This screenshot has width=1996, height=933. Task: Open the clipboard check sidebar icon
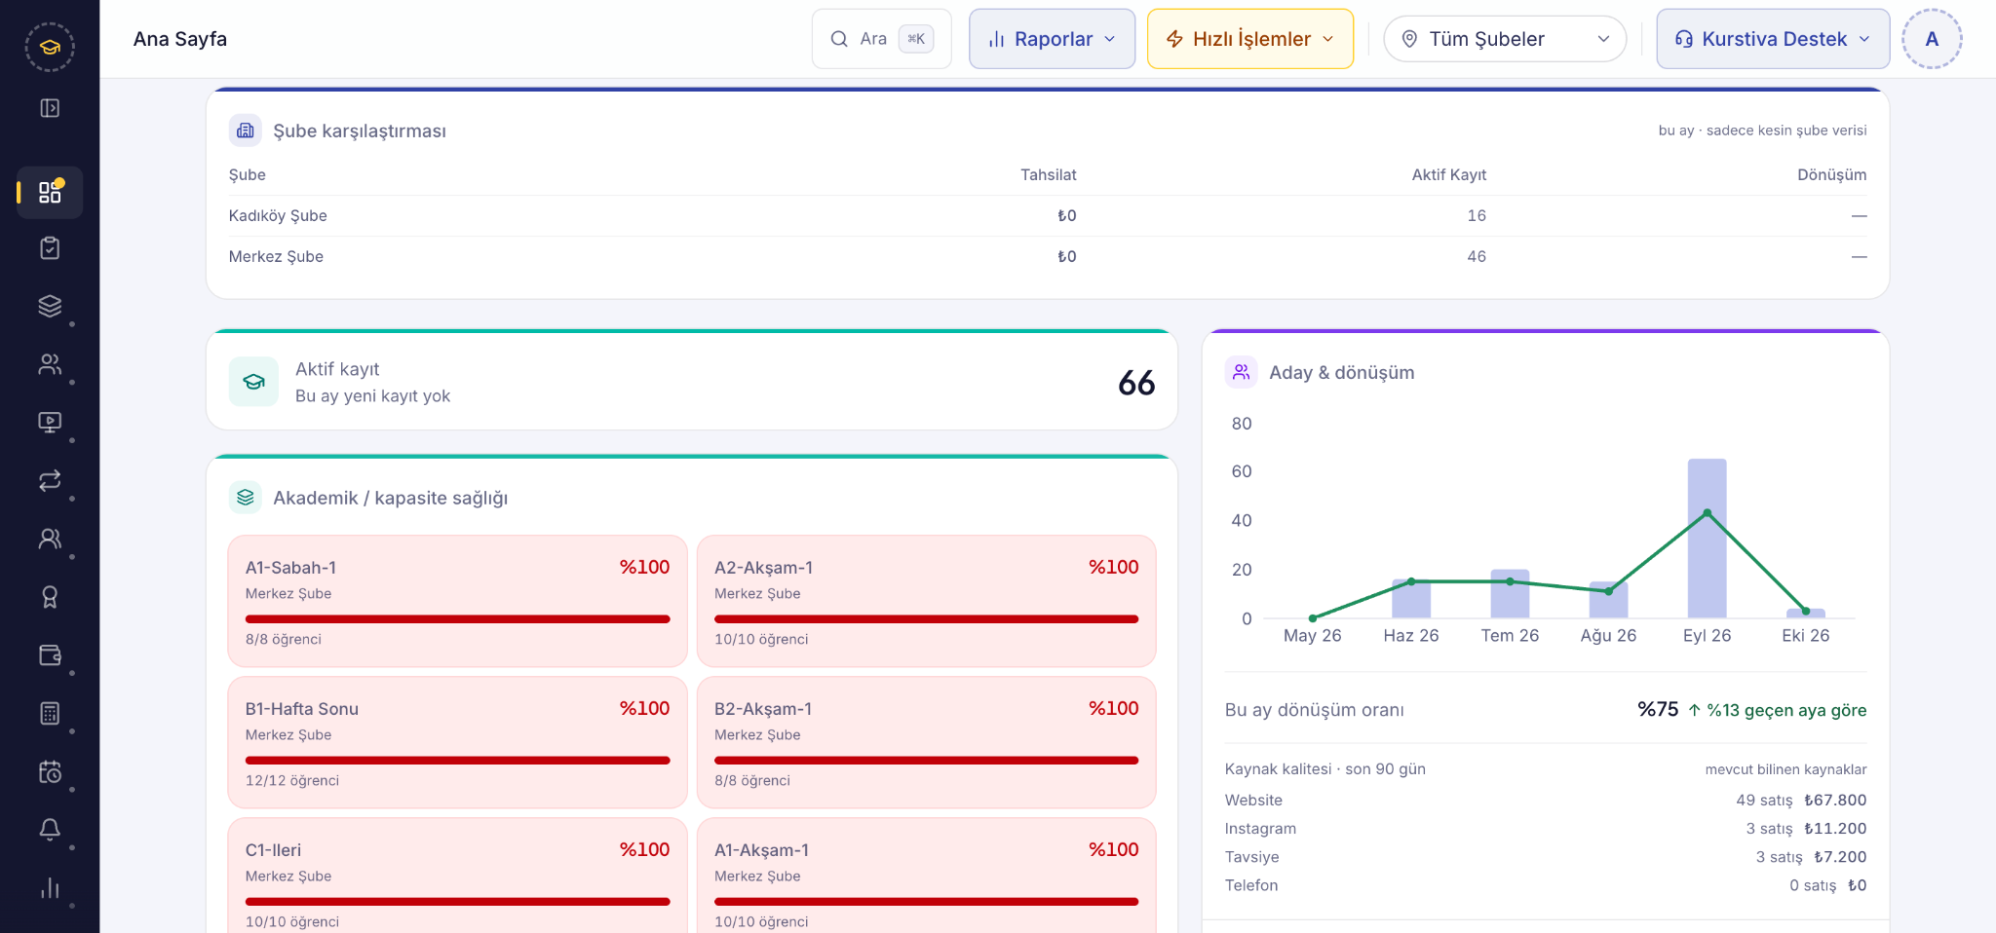point(50,248)
